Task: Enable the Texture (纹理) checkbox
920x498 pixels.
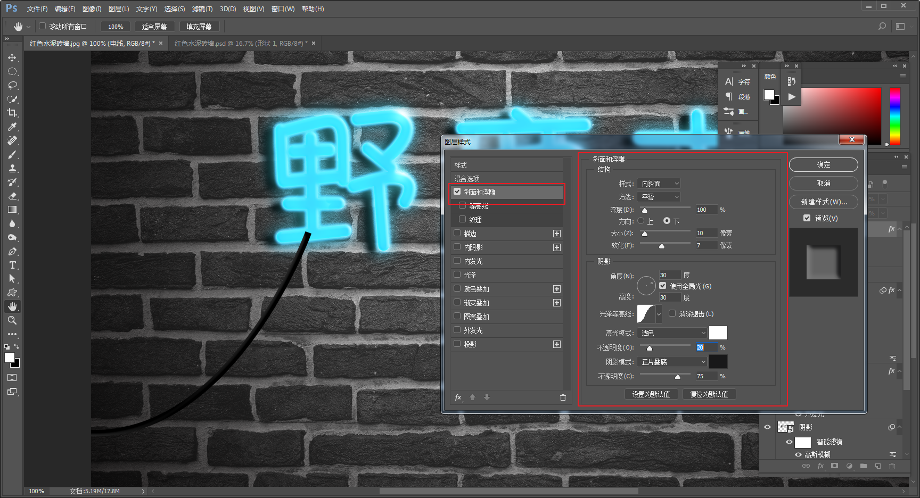Action: pyautogui.click(x=462, y=219)
